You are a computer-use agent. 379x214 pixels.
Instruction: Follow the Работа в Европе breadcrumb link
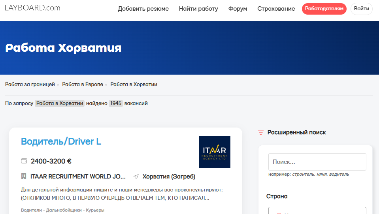83,84
